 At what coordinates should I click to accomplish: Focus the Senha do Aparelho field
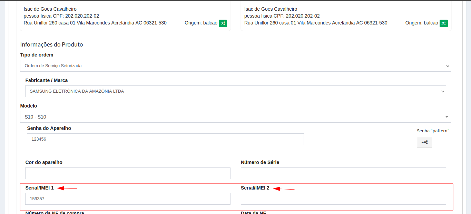(165, 139)
